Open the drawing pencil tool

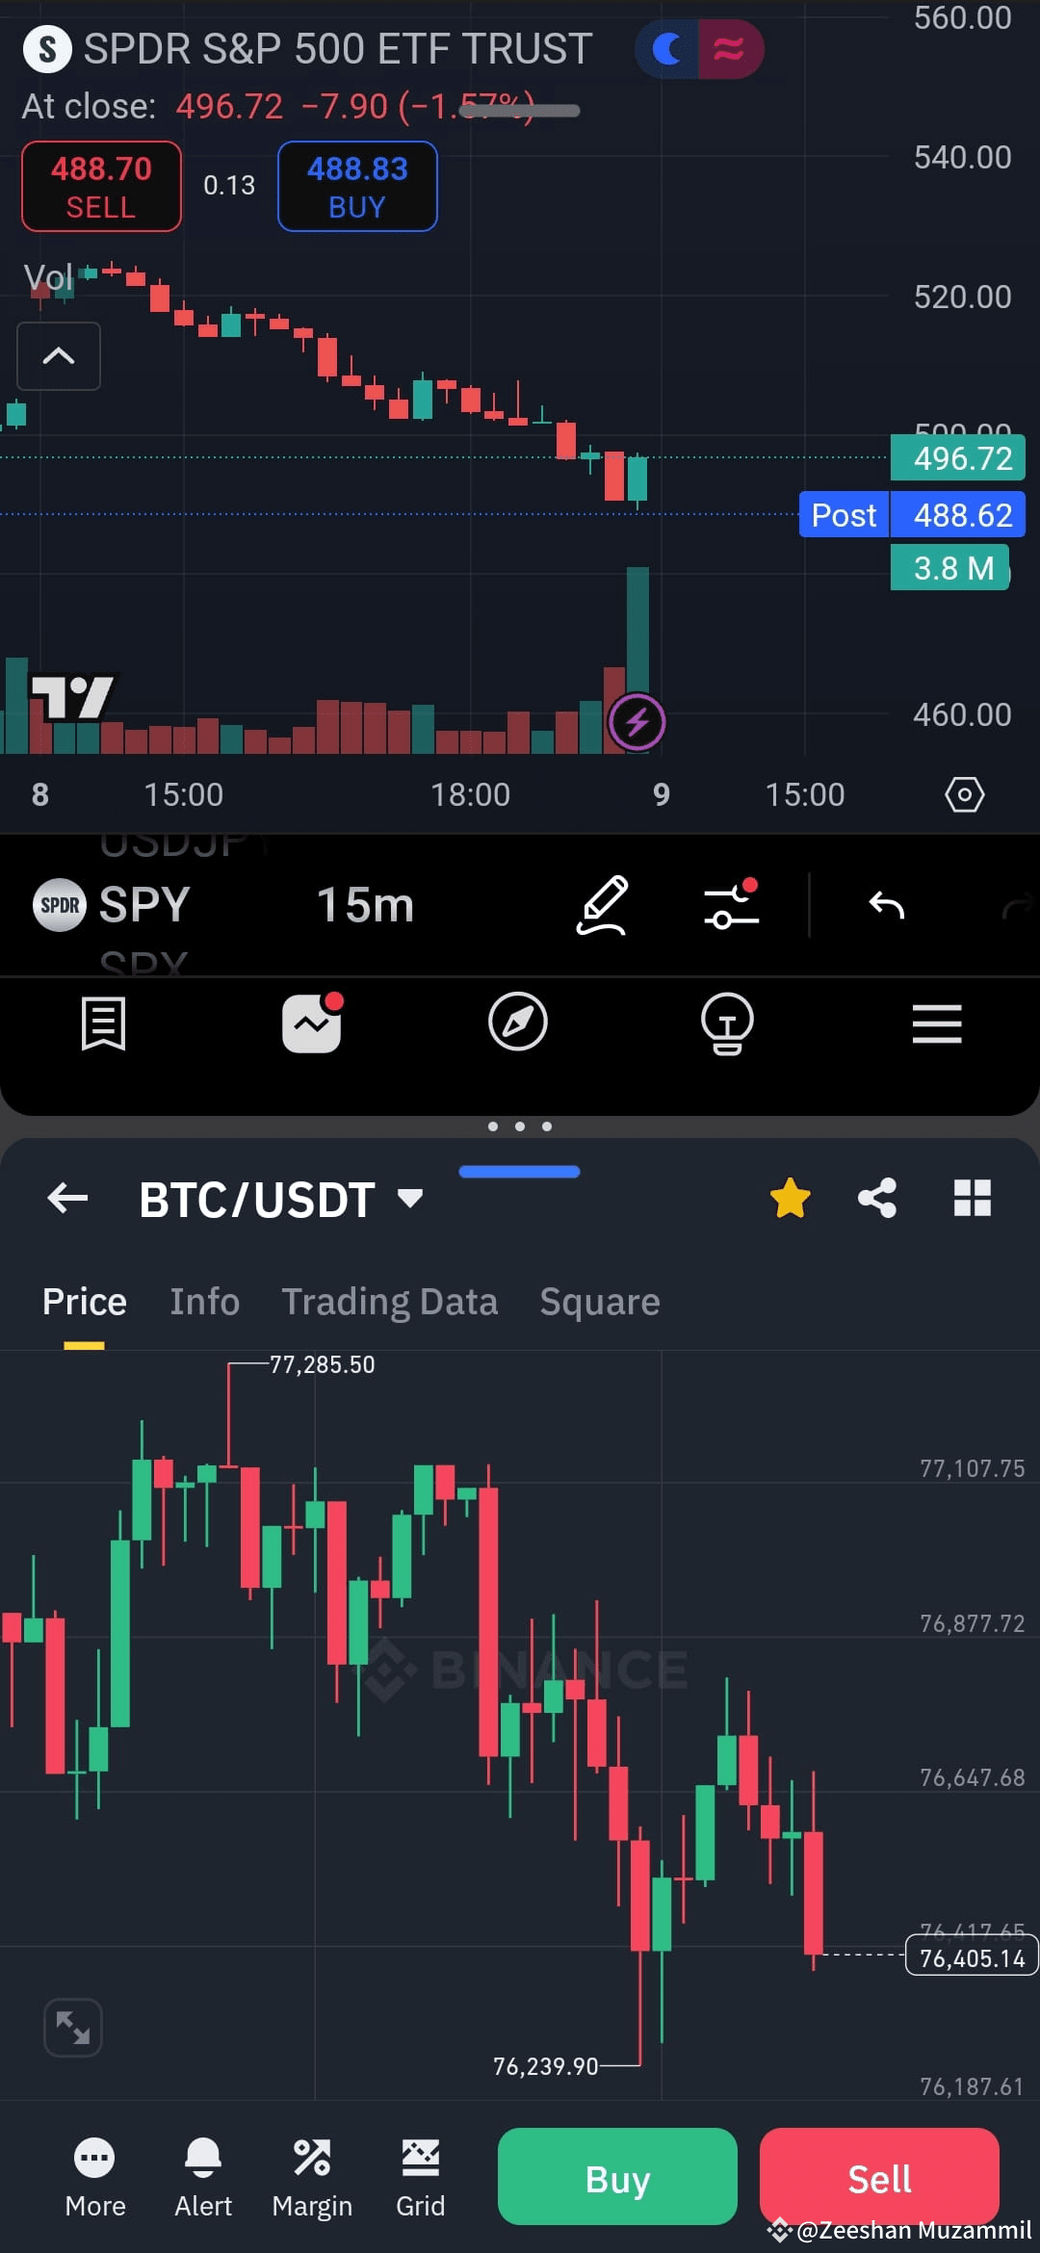coord(602,905)
